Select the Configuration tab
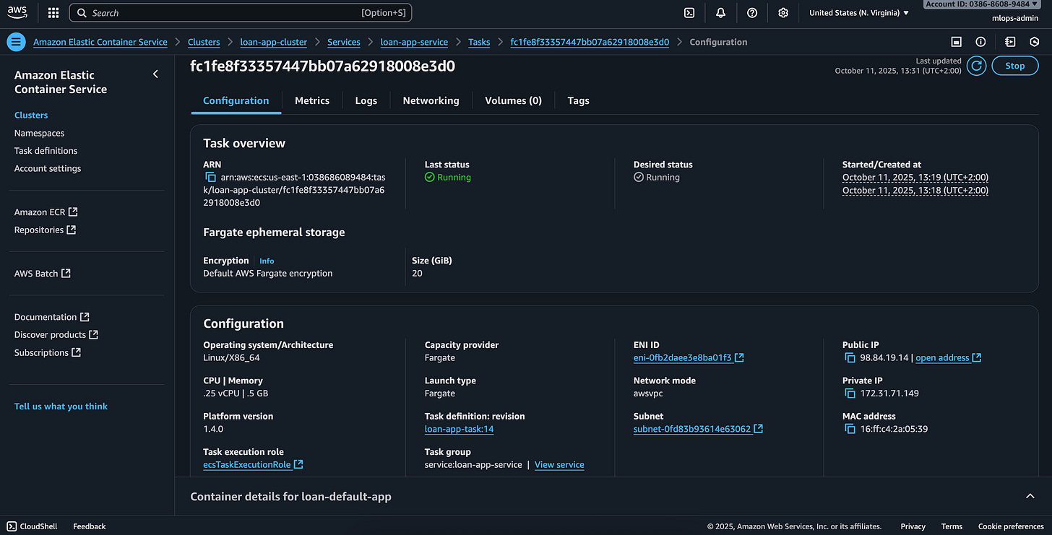Screen dimensions: 1052x535 click(236, 100)
